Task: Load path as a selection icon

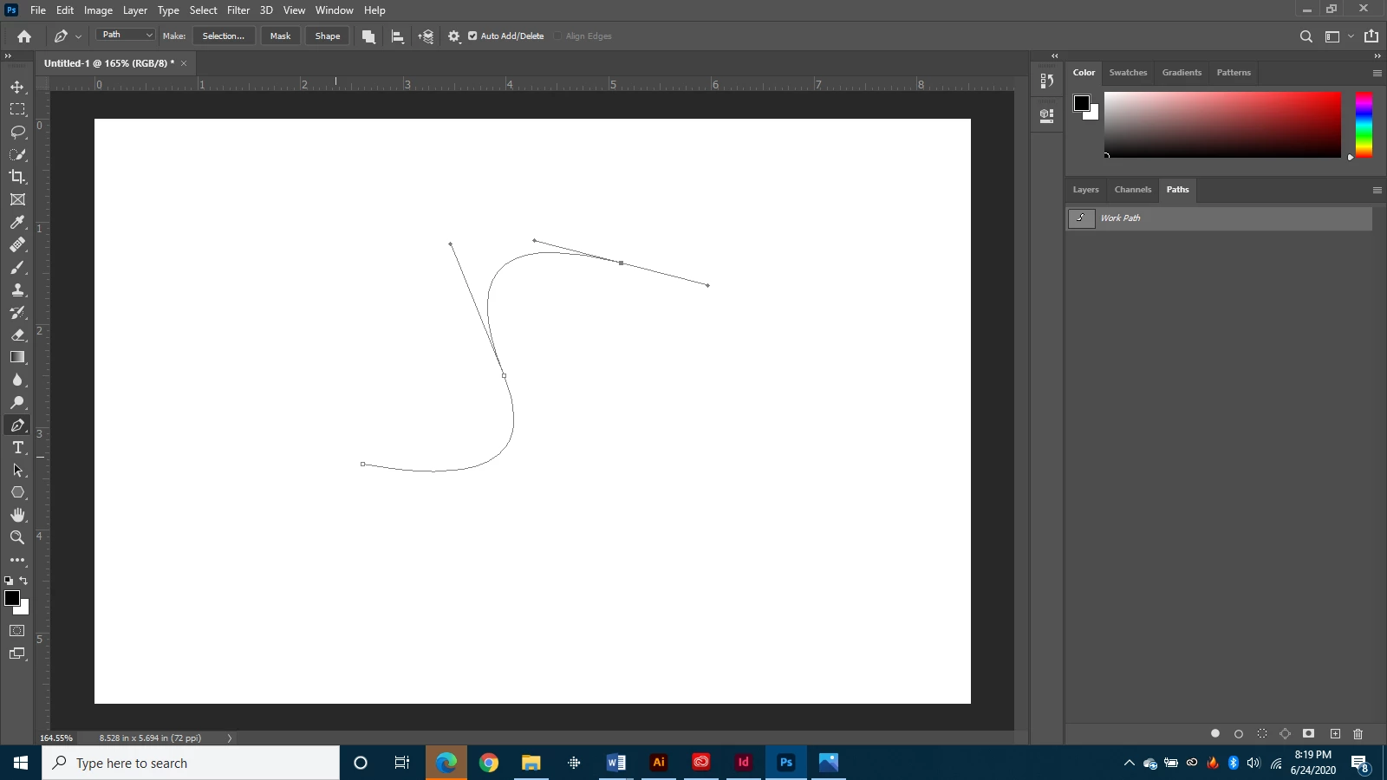Action: [1262, 733]
